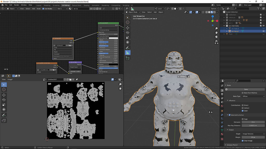The width and height of the screenshot is (266, 149).
Task: Enable the Direct contribution checkbox
Action: (x=243, y=105)
